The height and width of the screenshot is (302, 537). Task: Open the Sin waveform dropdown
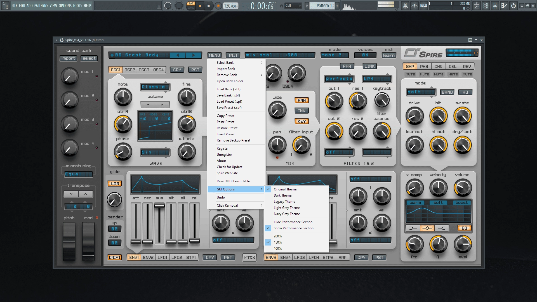155,152
